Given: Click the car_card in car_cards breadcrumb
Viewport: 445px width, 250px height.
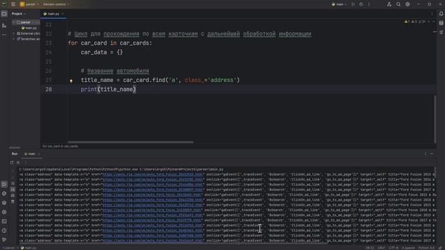Looking at the screenshot, I should (x=60, y=147).
